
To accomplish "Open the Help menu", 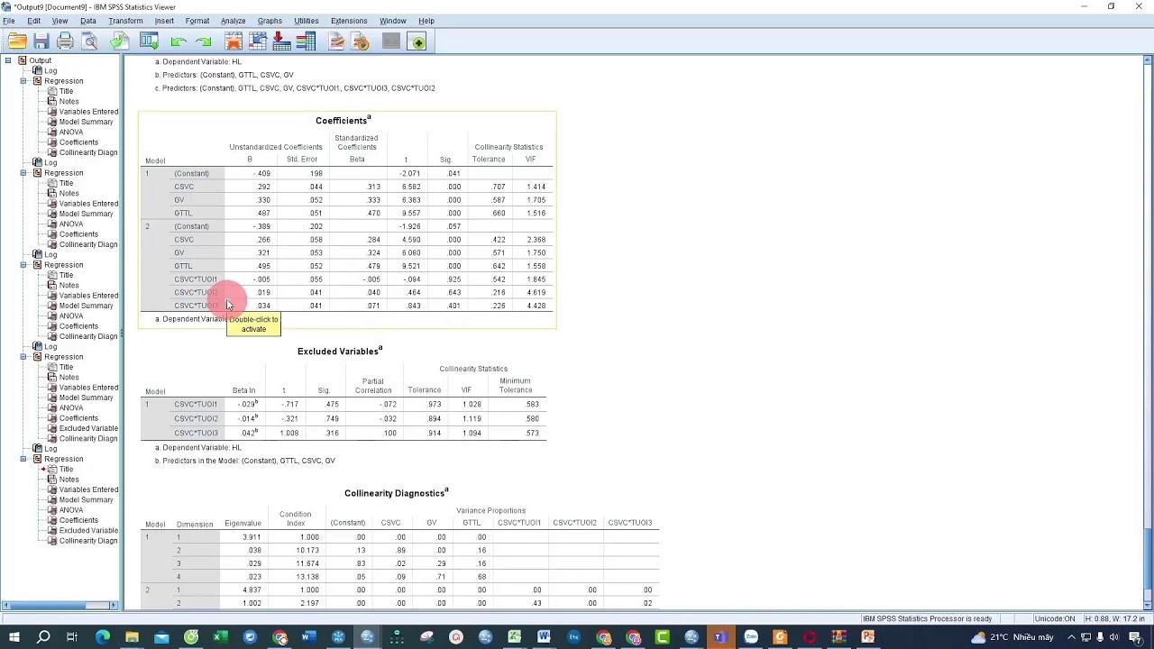I will tap(426, 21).
